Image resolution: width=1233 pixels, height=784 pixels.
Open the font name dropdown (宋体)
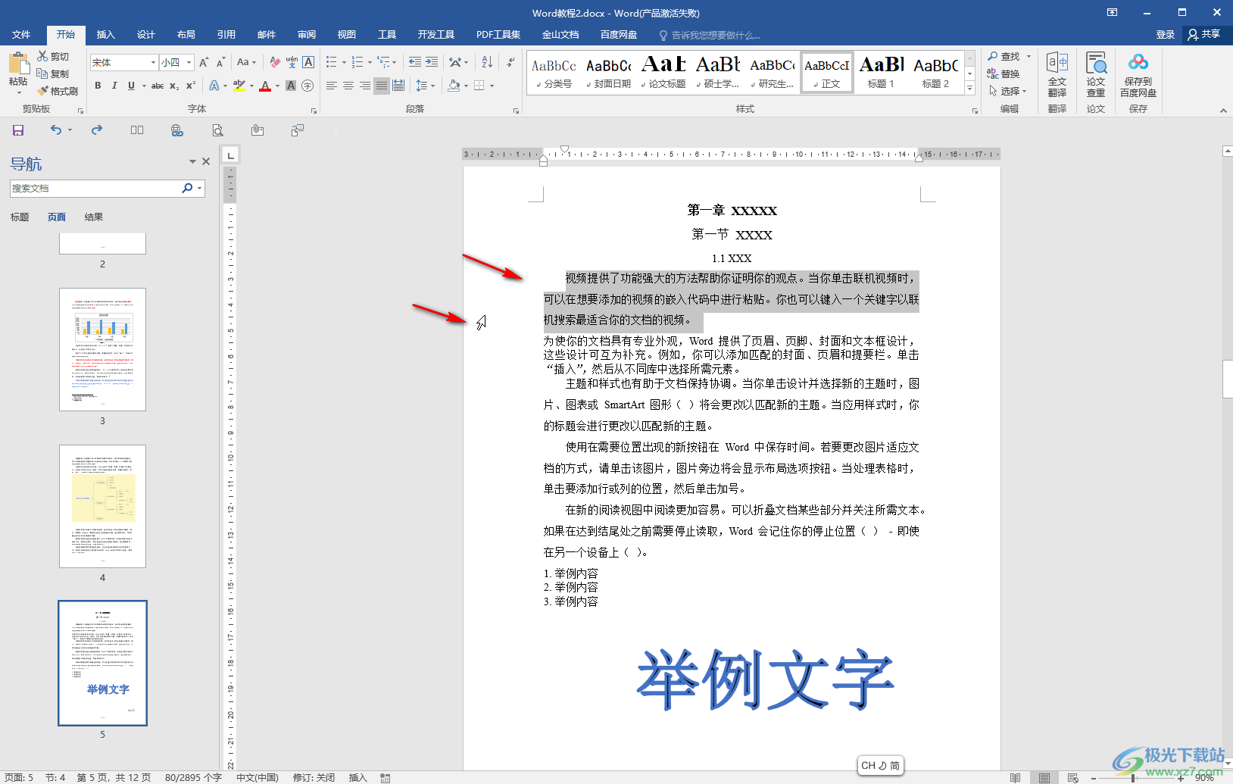click(153, 62)
